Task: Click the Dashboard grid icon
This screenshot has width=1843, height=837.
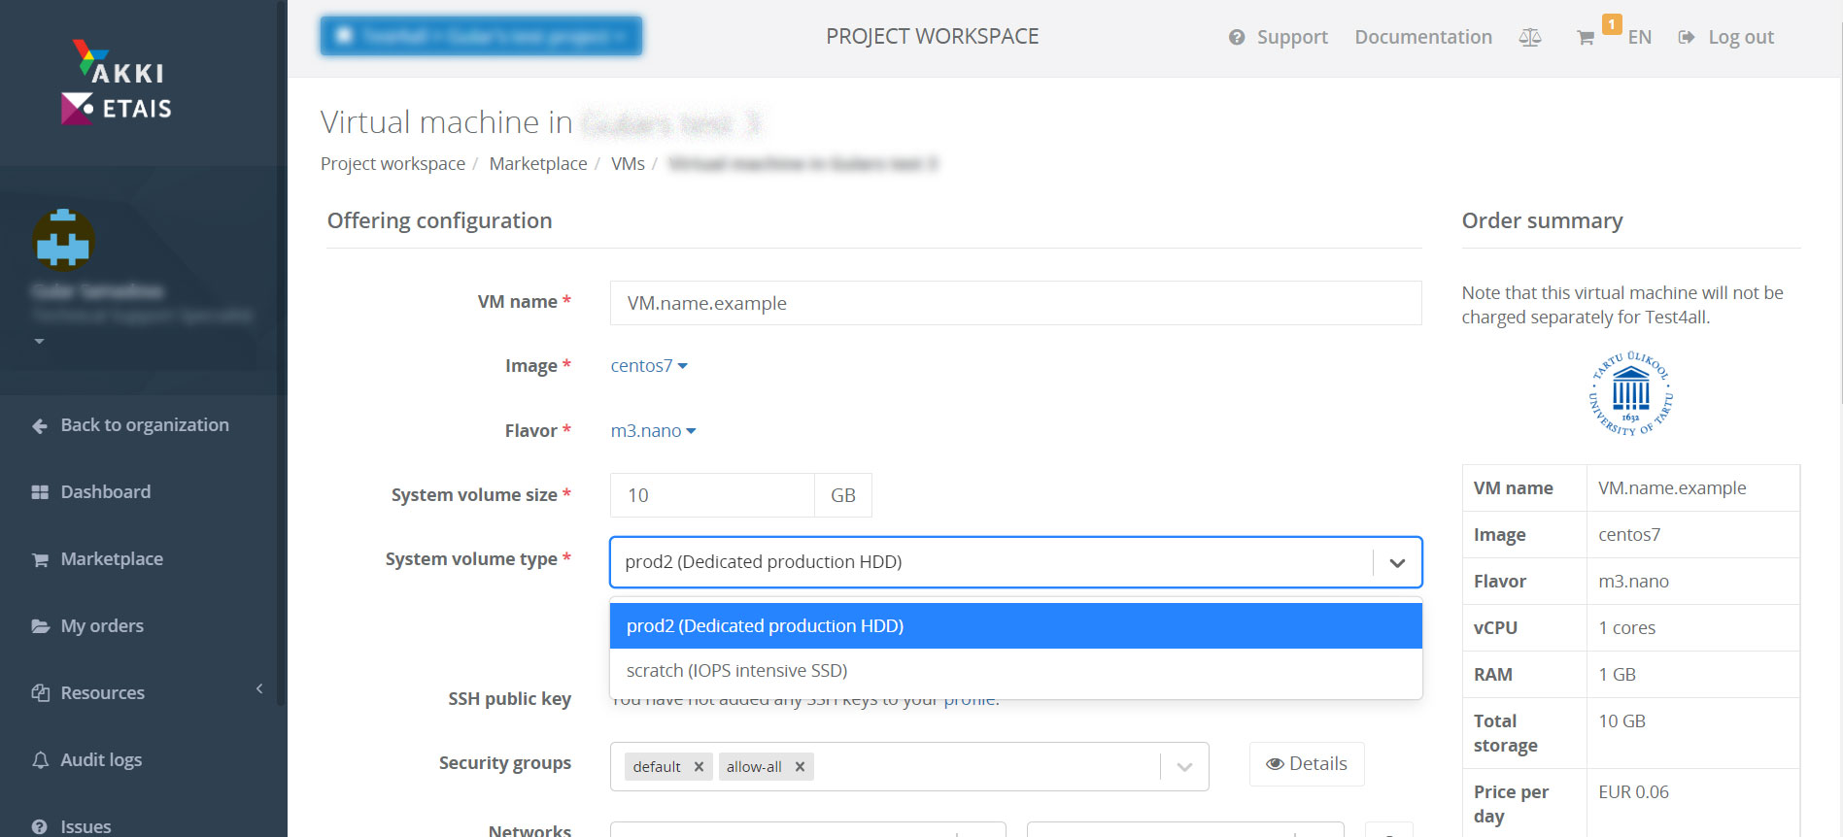Action: (40, 492)
